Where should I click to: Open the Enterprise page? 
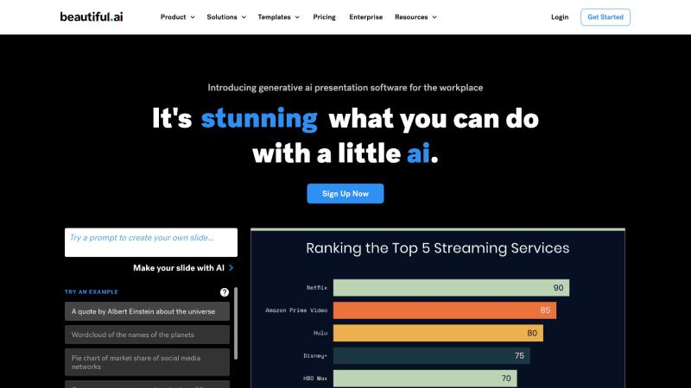(x=365, y=16)
